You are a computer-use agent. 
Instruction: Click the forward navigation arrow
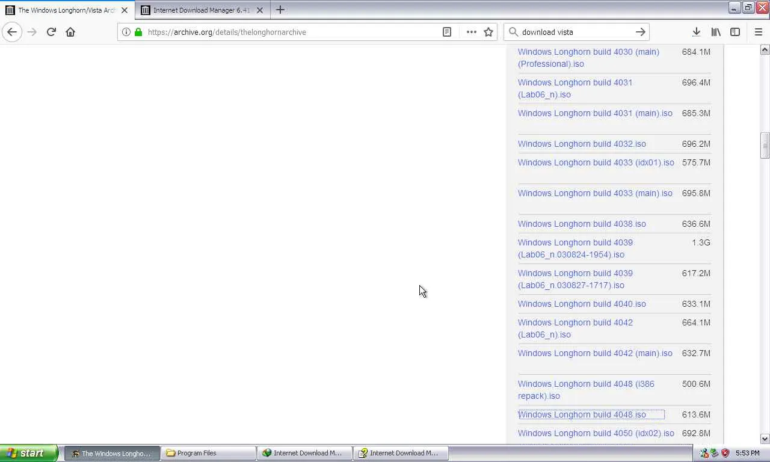tap(32, 32)
